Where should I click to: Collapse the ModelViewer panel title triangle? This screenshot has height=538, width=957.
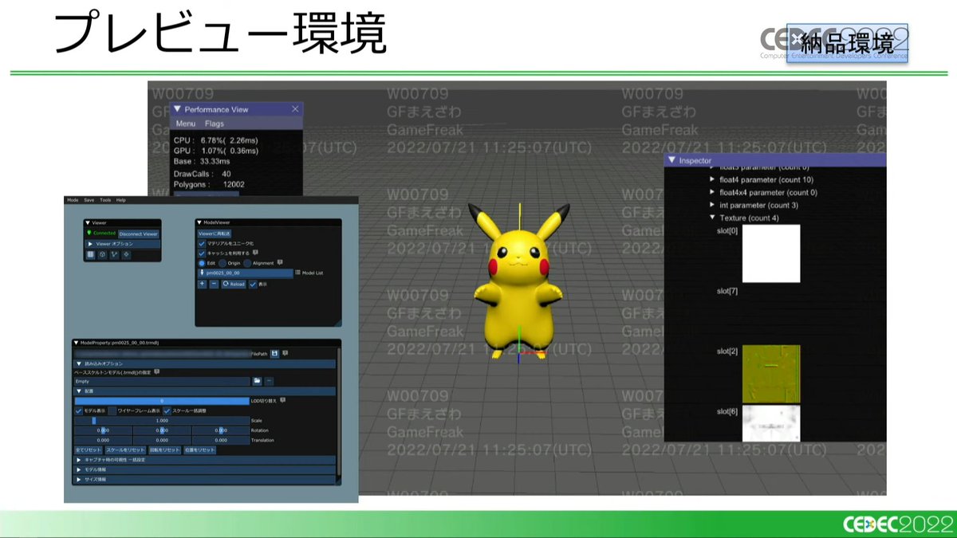point(199,222)
